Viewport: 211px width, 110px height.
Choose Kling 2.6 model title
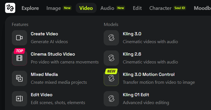point(132,54)
